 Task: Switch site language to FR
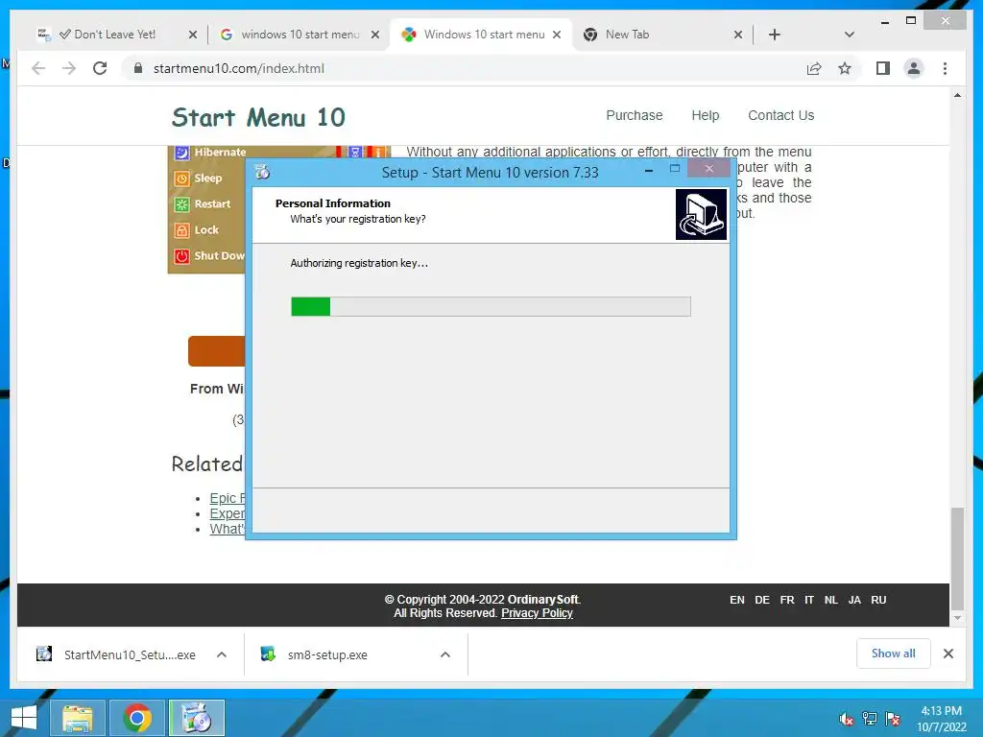pyautogui.click(x=787, y=600)
